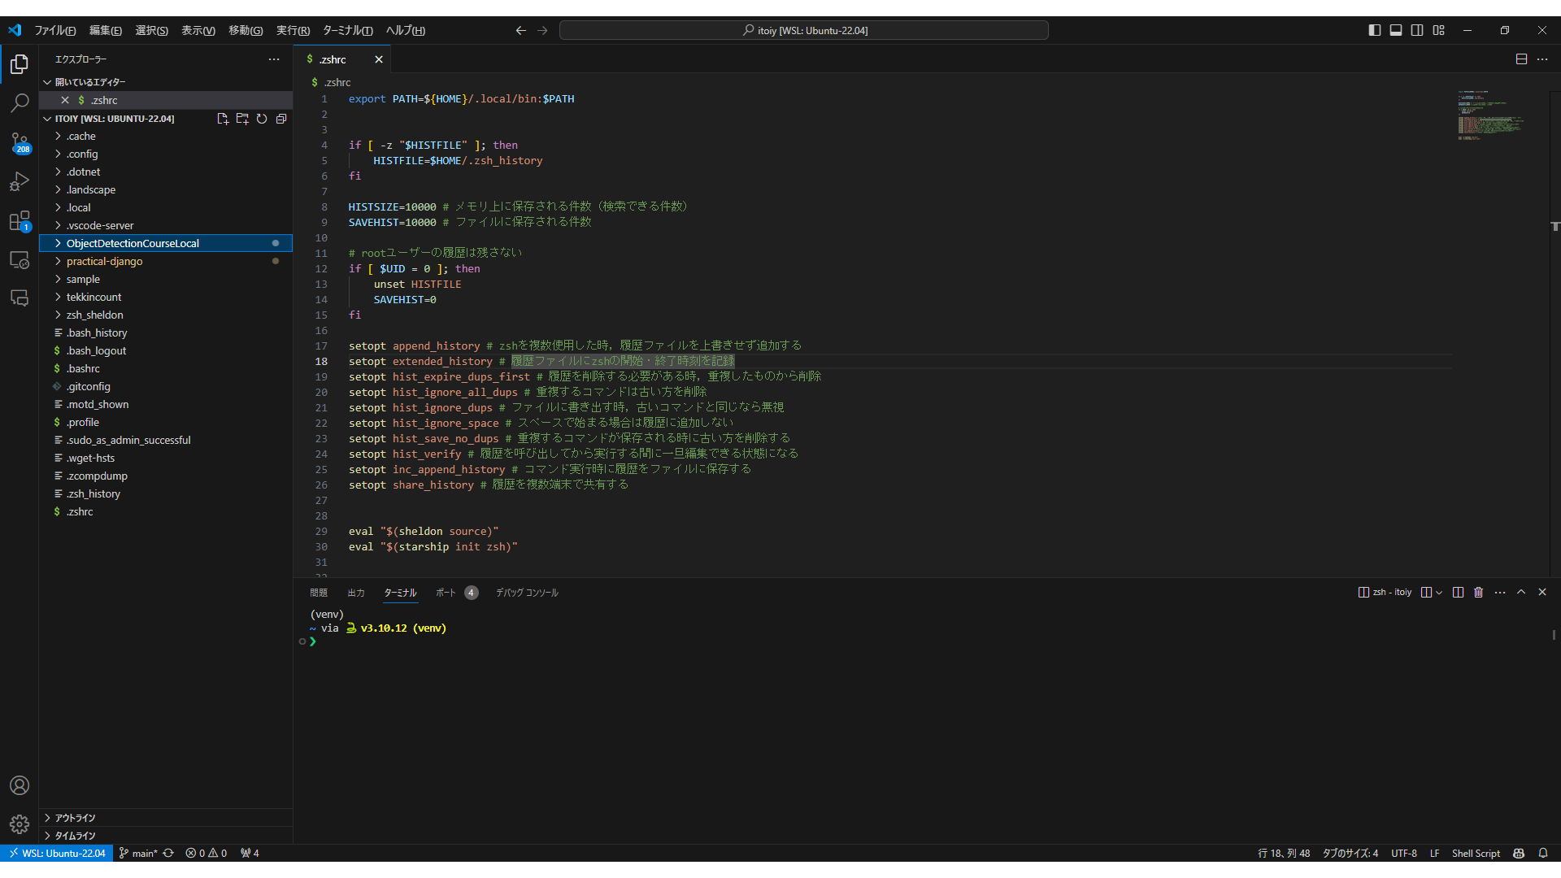Click the editor minimap preview
The image size is (1561, 878).
1489,115
